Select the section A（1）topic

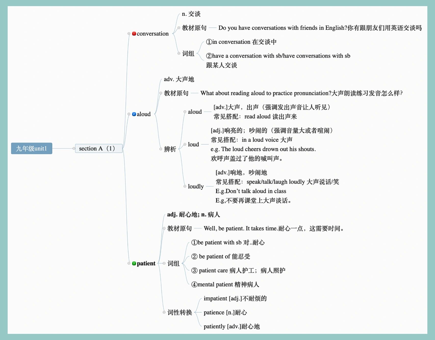(x=99, y=148)
